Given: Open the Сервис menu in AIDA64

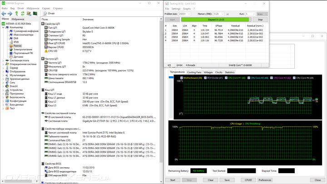Looking at the screenshot, I should click(x=46, y=8).
